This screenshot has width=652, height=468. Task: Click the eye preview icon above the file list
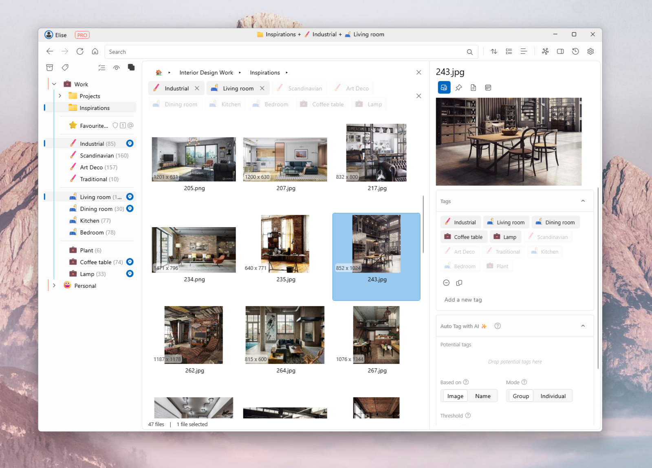116,68
